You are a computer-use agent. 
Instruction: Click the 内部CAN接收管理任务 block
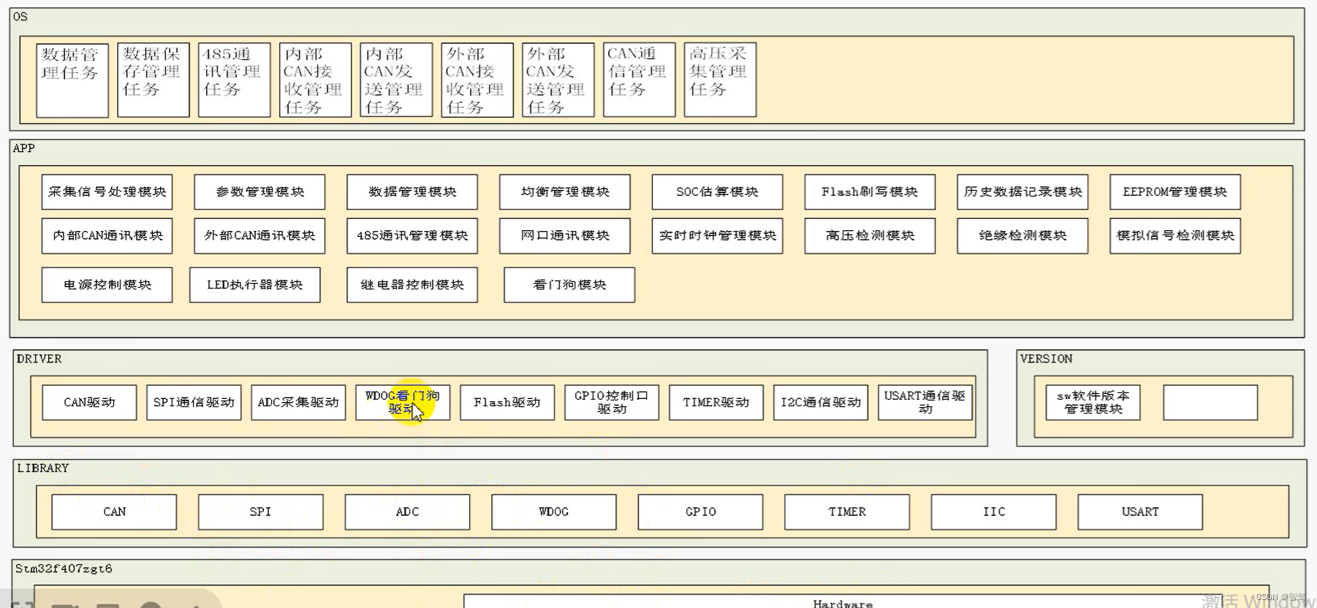[315, 80]
